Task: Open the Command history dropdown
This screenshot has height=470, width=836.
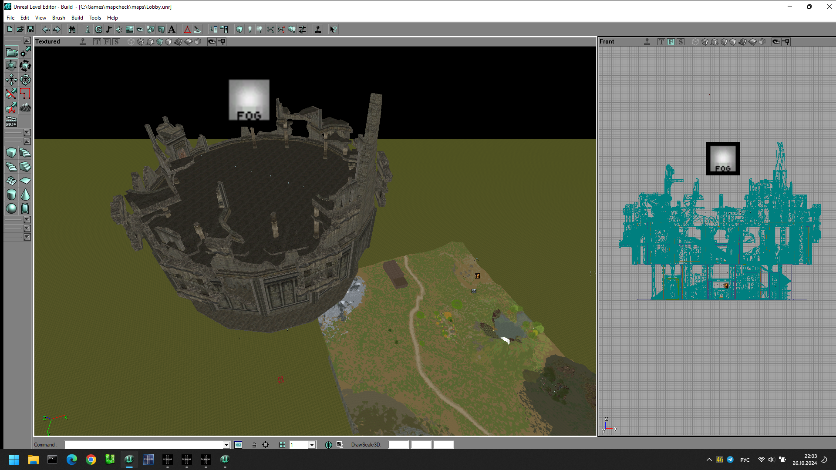Action: [x=226, y=445]
